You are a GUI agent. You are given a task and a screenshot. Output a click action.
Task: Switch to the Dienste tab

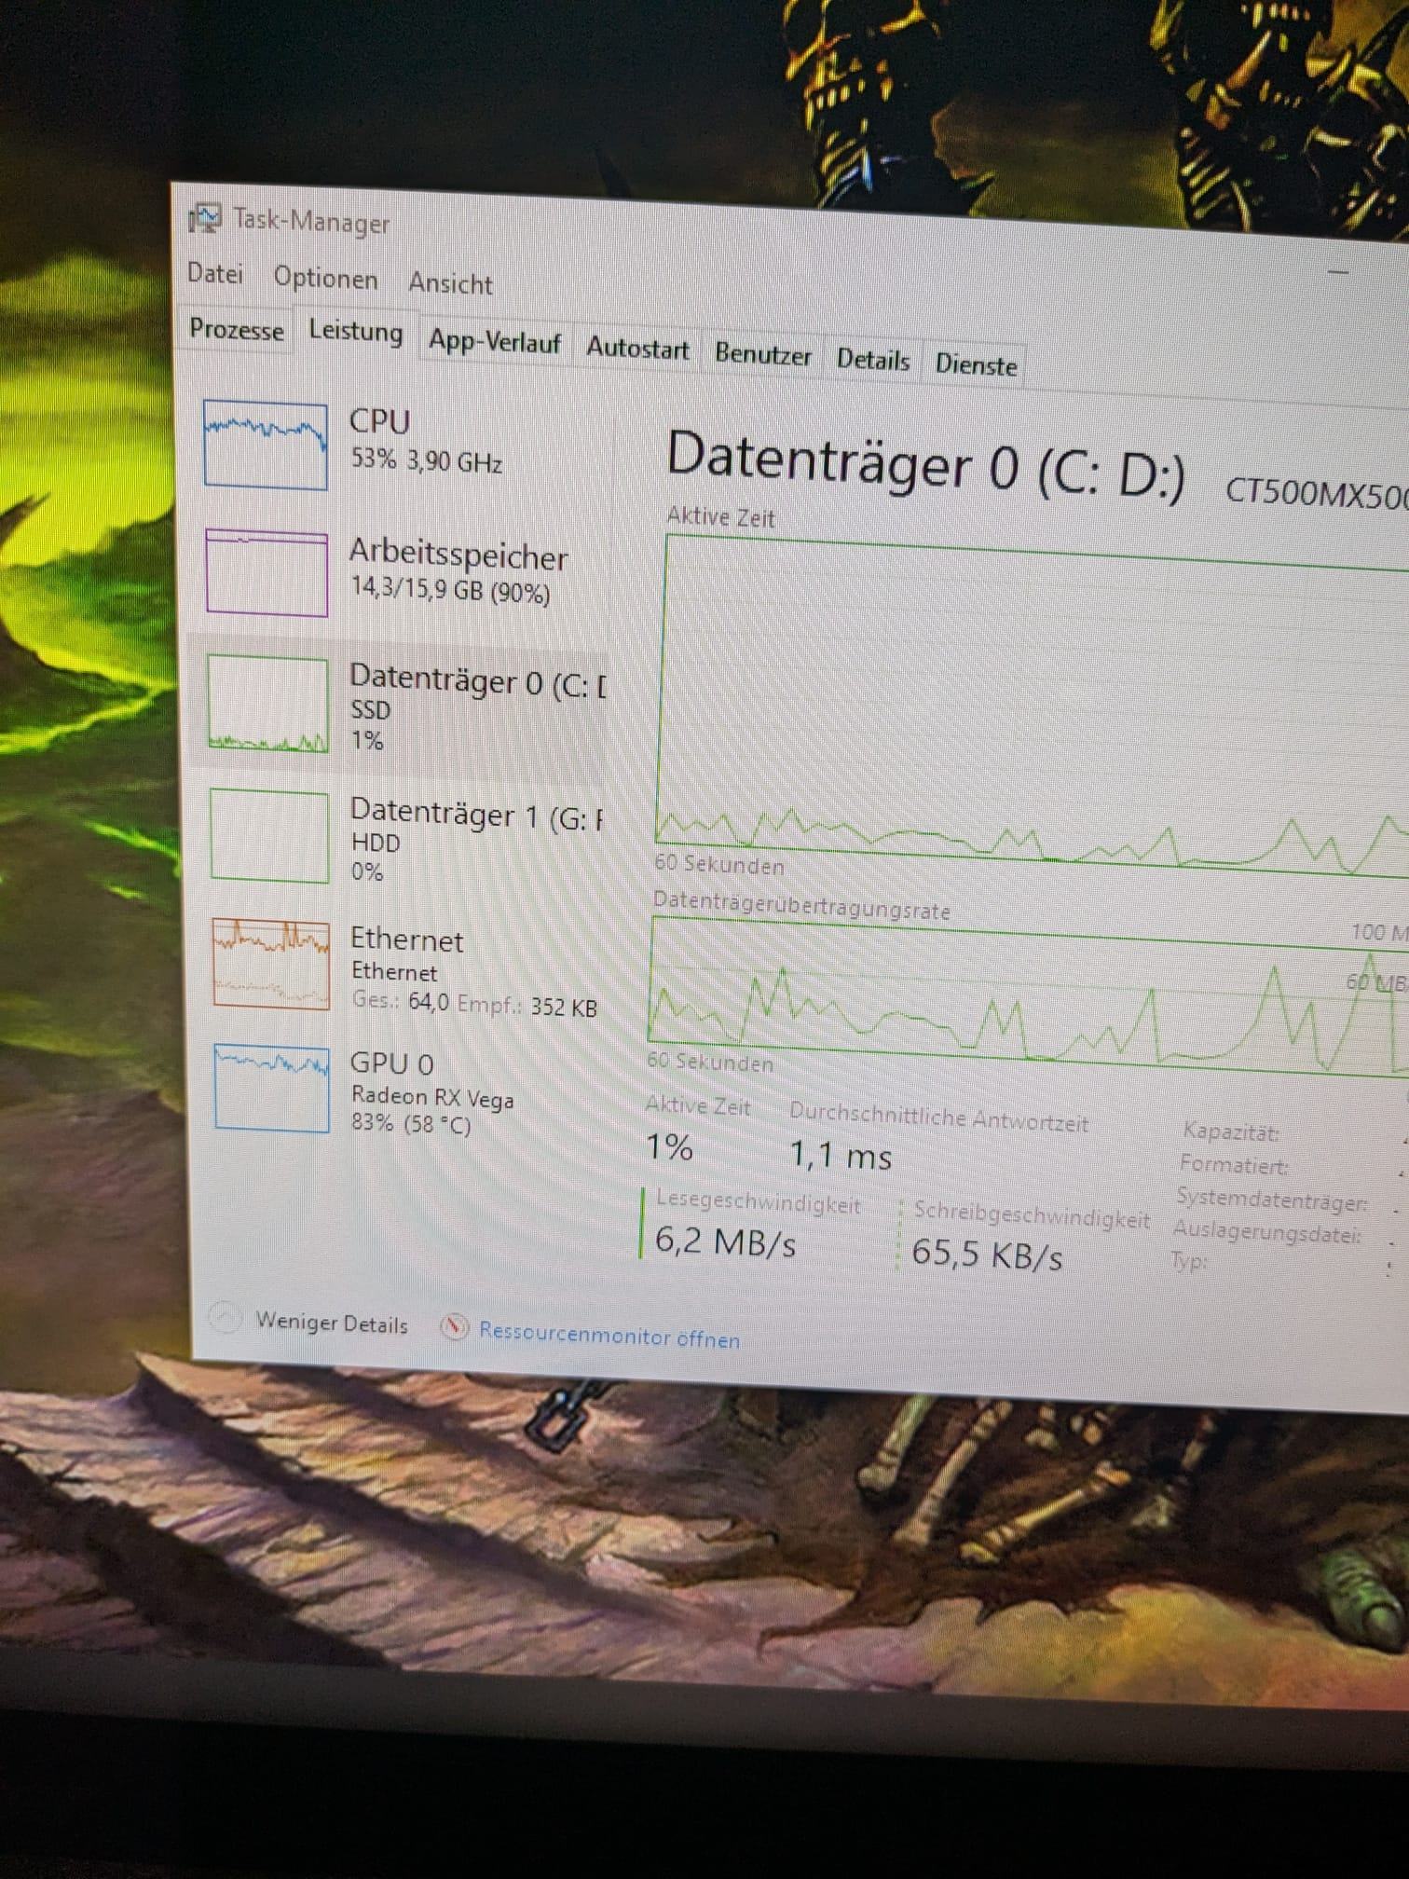(x=976, y=364)
